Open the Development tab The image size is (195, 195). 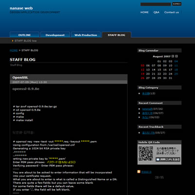pyautogui.click(x=55, y=35)
